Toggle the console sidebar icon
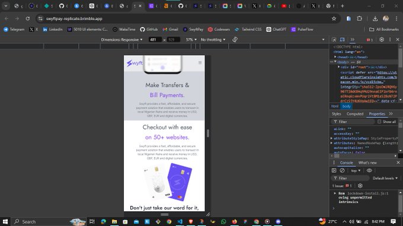 (334, 170)
